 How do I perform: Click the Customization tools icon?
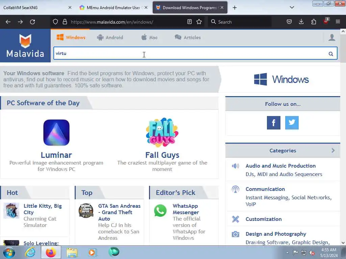[235, 219]
